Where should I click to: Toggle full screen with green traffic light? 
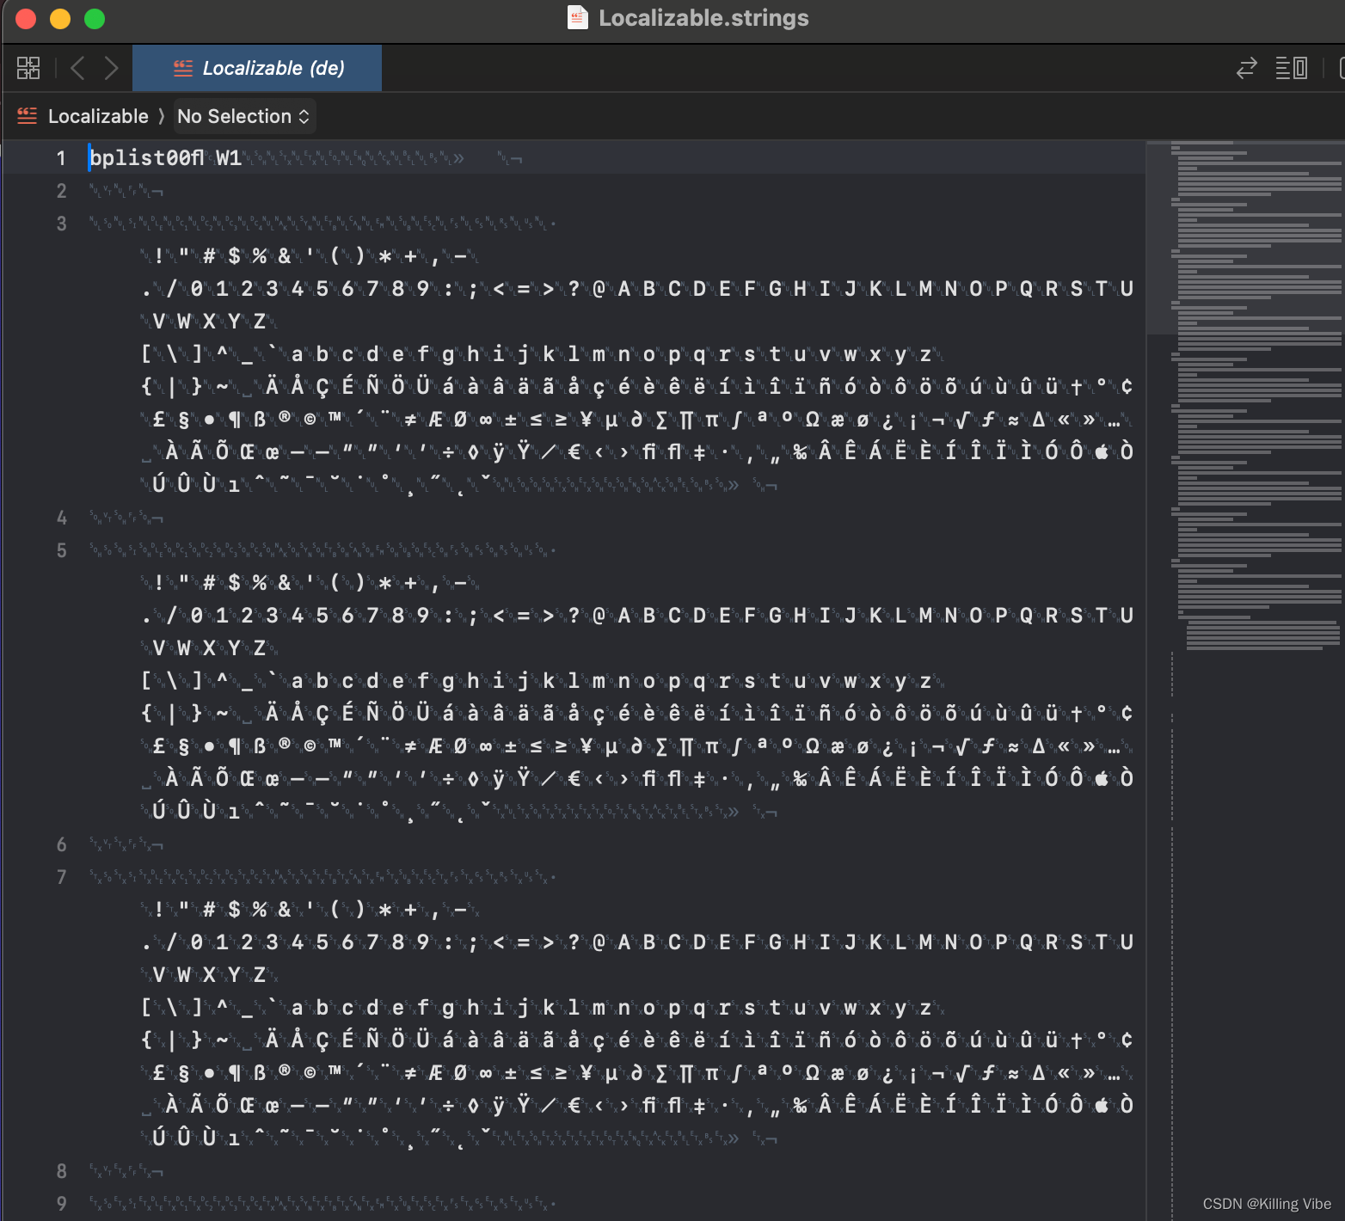pos(95,18)
